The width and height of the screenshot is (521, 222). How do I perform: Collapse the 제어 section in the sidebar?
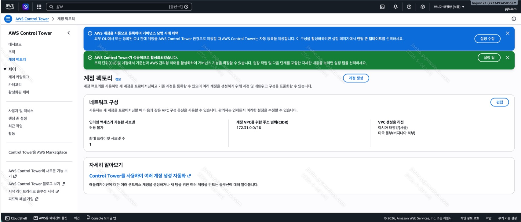click(5, 69)
